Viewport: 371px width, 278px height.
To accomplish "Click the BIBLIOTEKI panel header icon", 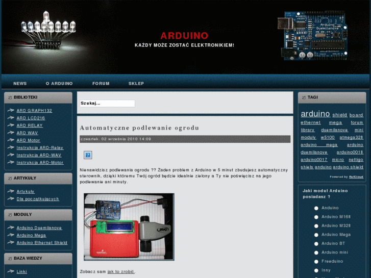I will (10, 97).
